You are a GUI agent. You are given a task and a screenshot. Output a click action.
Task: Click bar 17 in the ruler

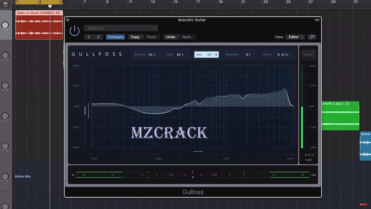pos(198,2)
